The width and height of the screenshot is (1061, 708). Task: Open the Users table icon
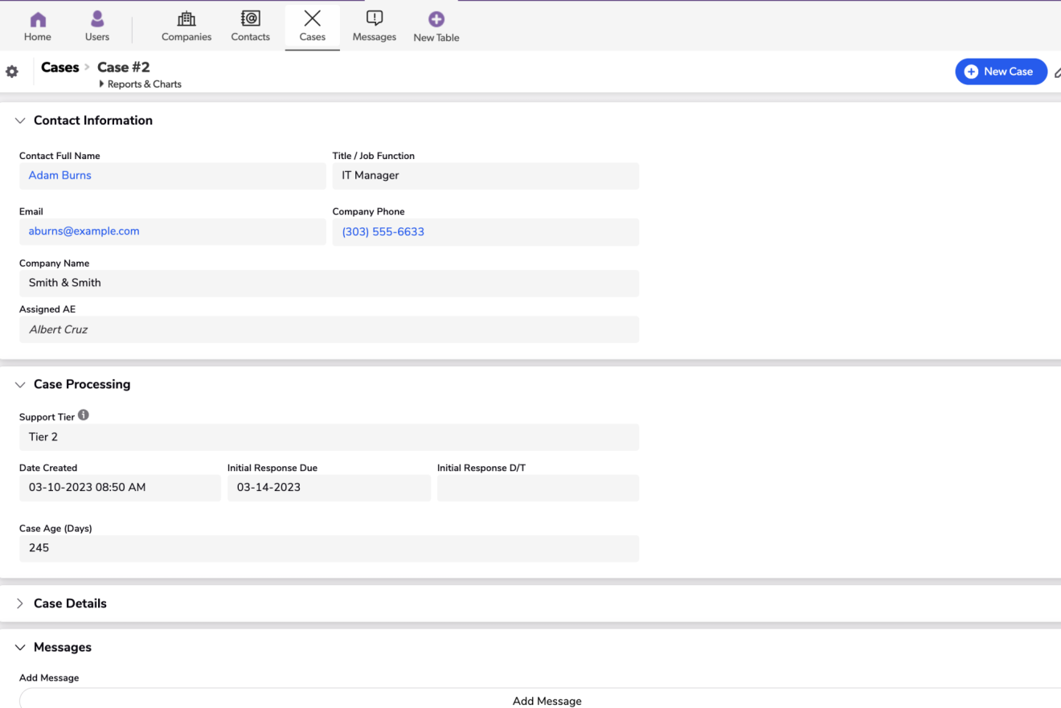coord(97,19)
